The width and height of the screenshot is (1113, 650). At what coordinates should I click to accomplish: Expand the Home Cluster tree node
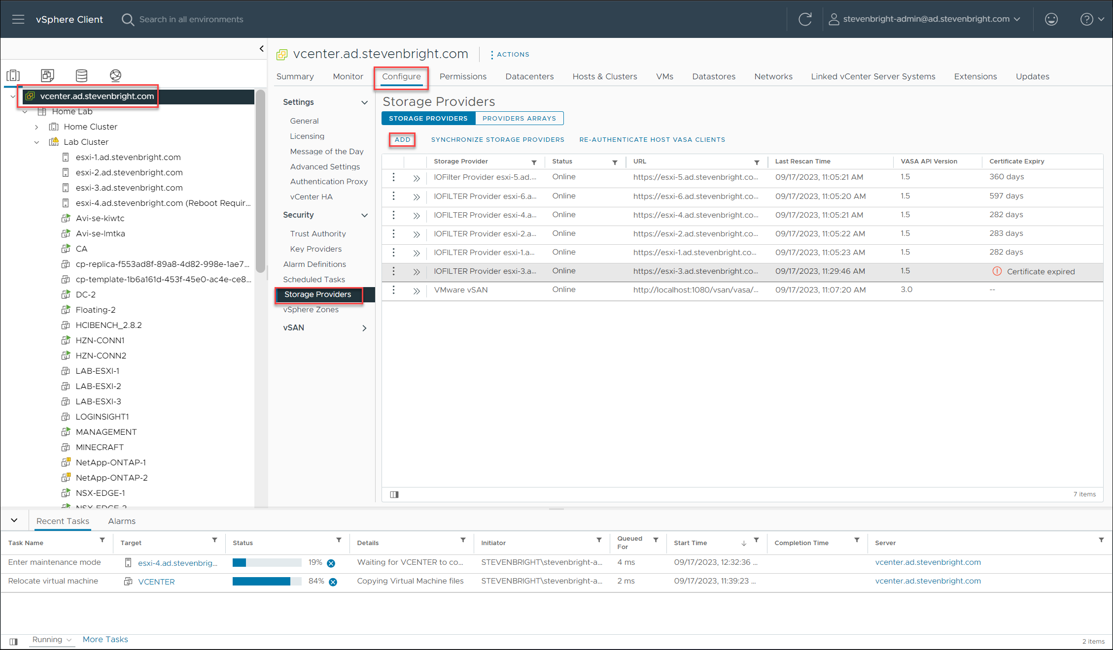tap(36, 127)
